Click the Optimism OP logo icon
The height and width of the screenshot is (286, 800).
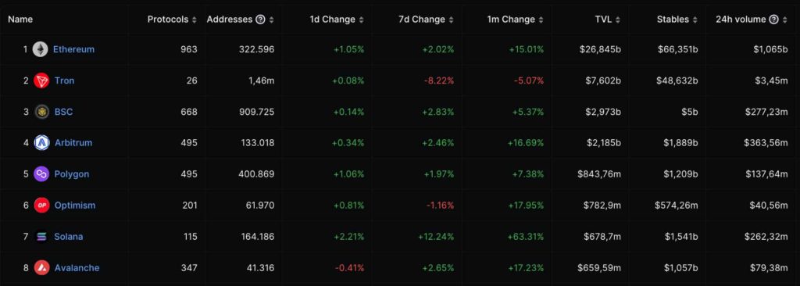(x=41, y=206)
